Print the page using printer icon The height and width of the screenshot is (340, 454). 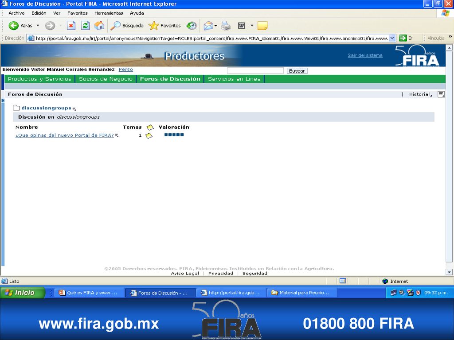pos(226,26)
